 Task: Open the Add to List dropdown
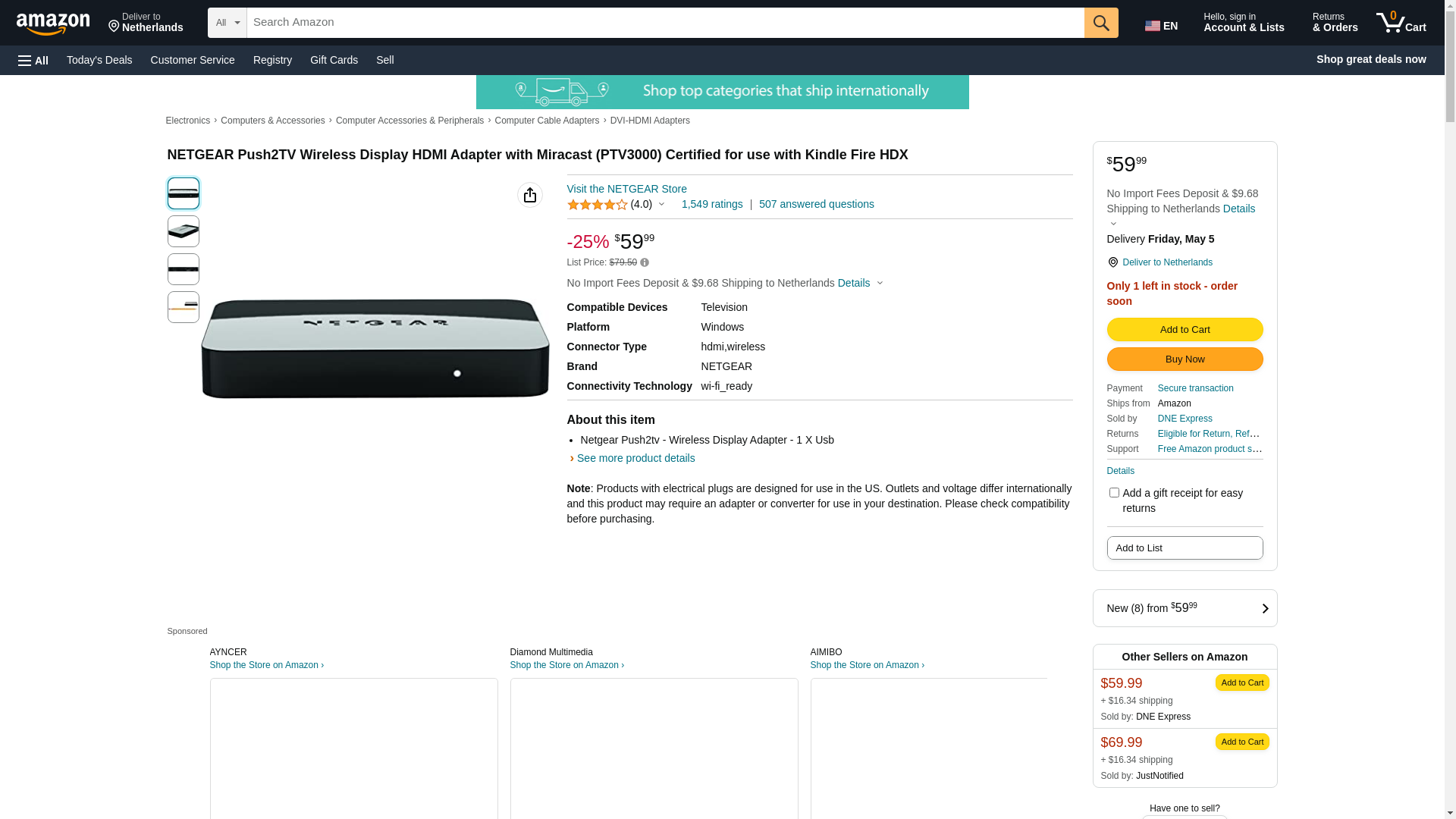point(1184,548)
